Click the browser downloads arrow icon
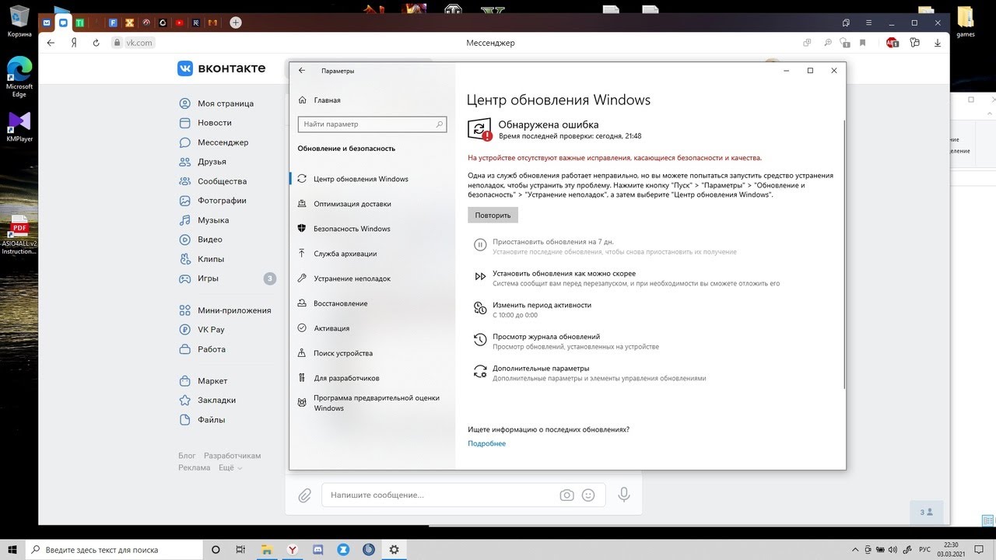996x560 pixels. point(937,43)
